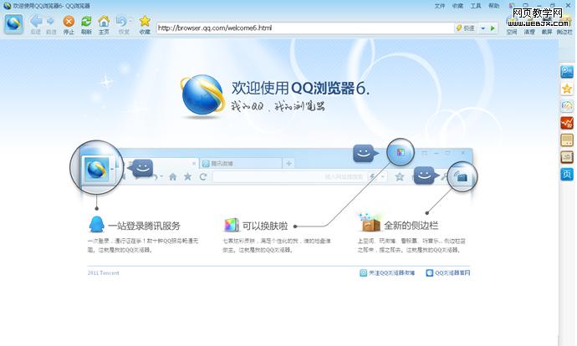Toggle the 极速 speed mode button

[x=465, y=28]
